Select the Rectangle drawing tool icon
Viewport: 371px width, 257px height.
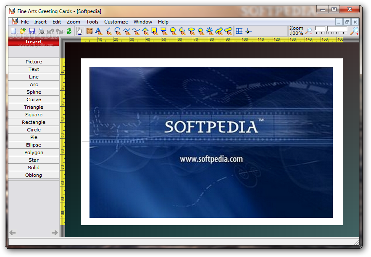(164, 31)
